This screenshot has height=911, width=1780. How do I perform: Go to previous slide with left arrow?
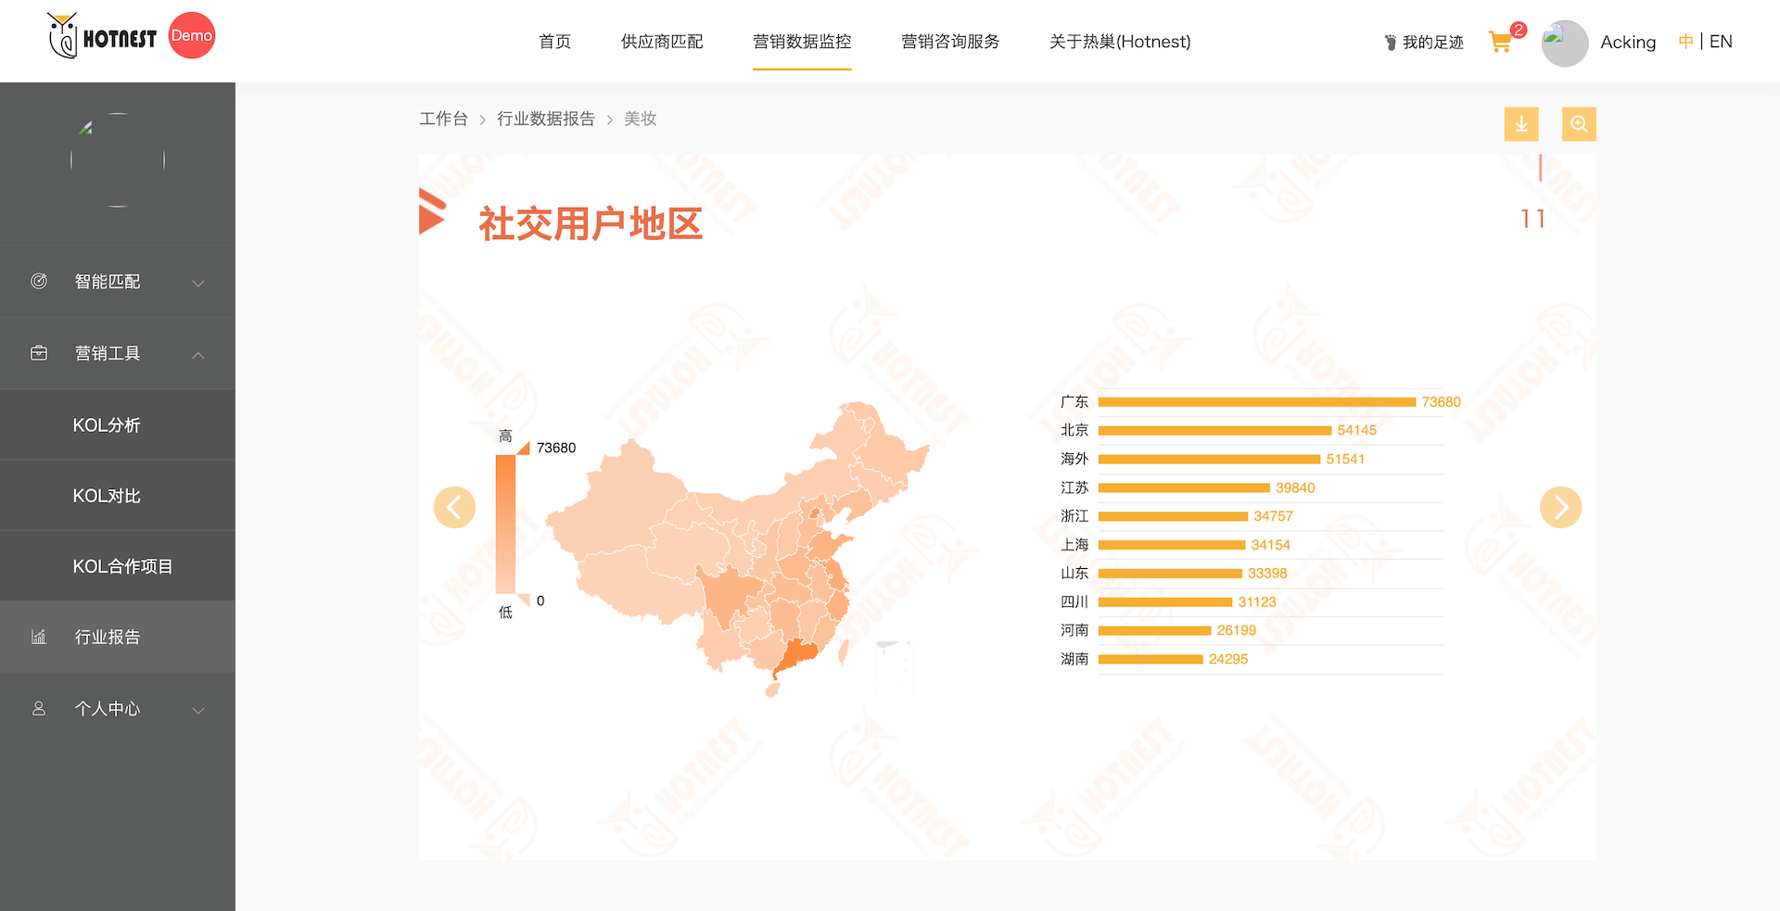[x=454, y=507]
